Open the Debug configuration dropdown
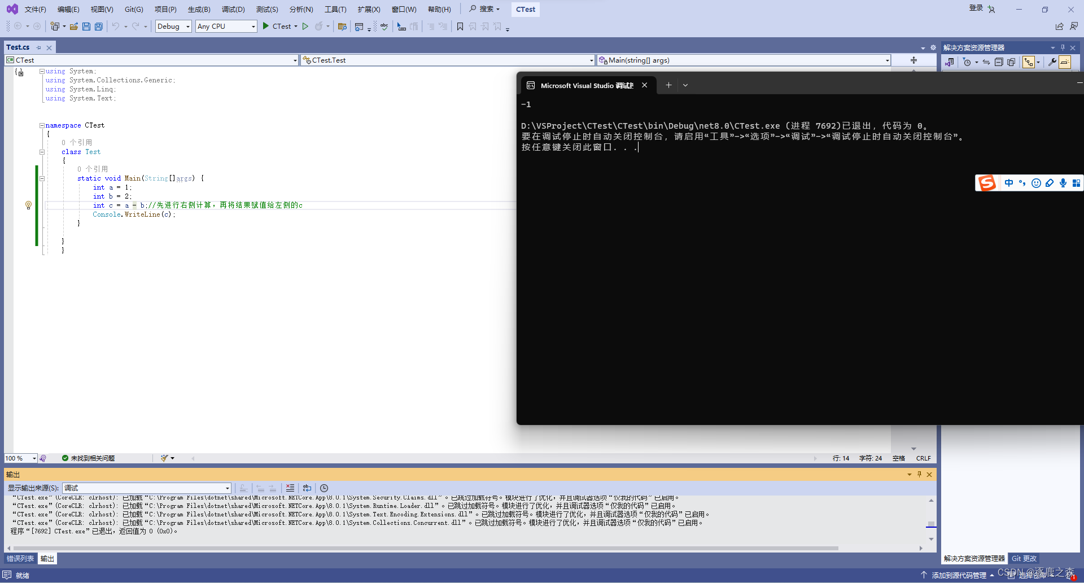Viewport: 1084px width, 583px height. 173,27
